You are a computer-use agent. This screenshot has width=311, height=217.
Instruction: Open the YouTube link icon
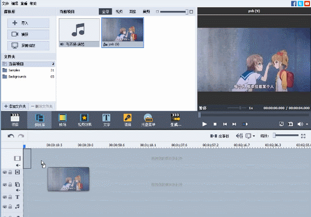pyautogui.click(x=307, y=3)
